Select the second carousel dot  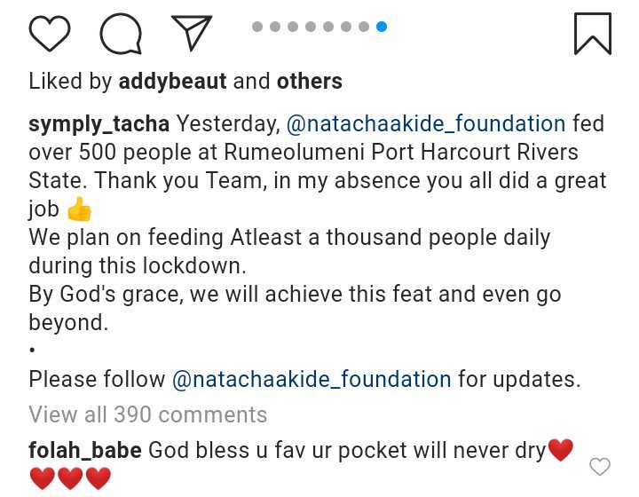coord(275,27)
